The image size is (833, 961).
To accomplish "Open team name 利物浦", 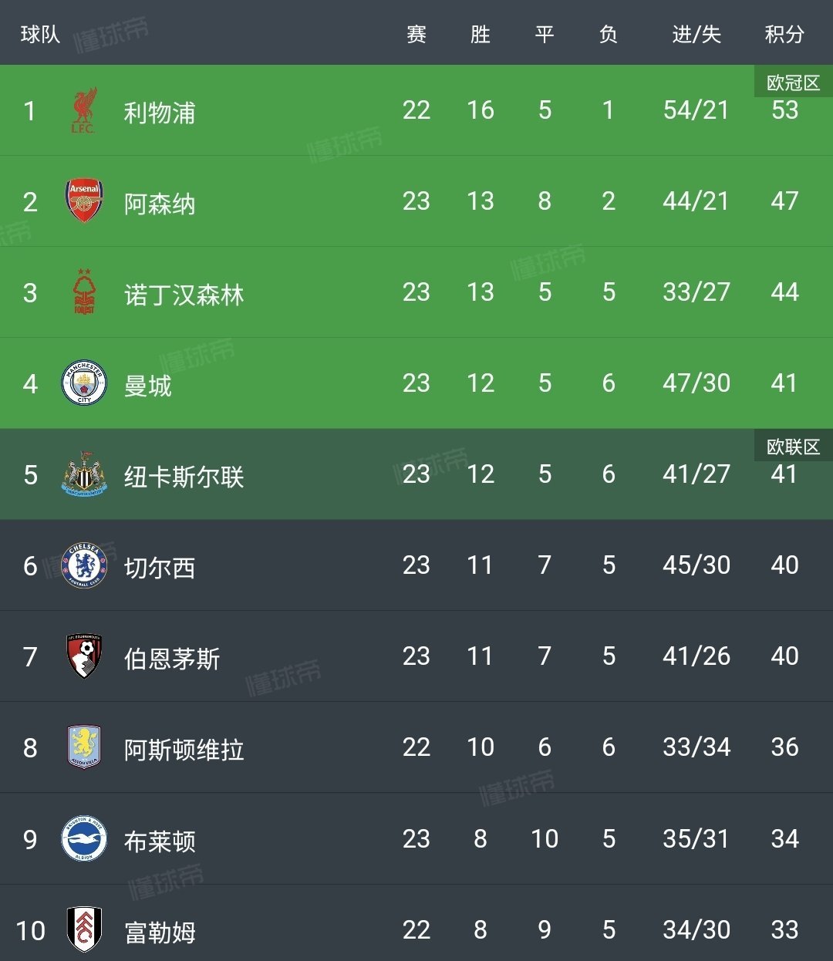I will (x=160, y=113).
